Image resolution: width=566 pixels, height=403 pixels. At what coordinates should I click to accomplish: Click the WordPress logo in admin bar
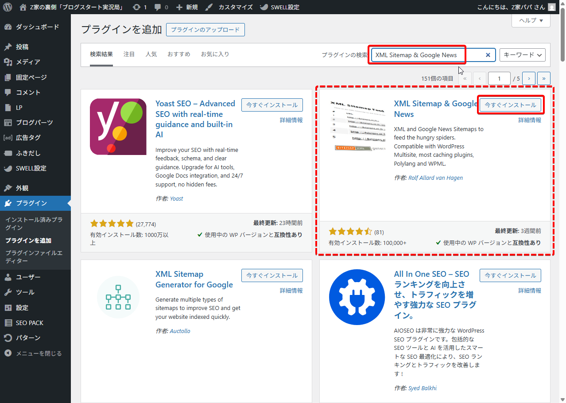(x=8, y=7)
